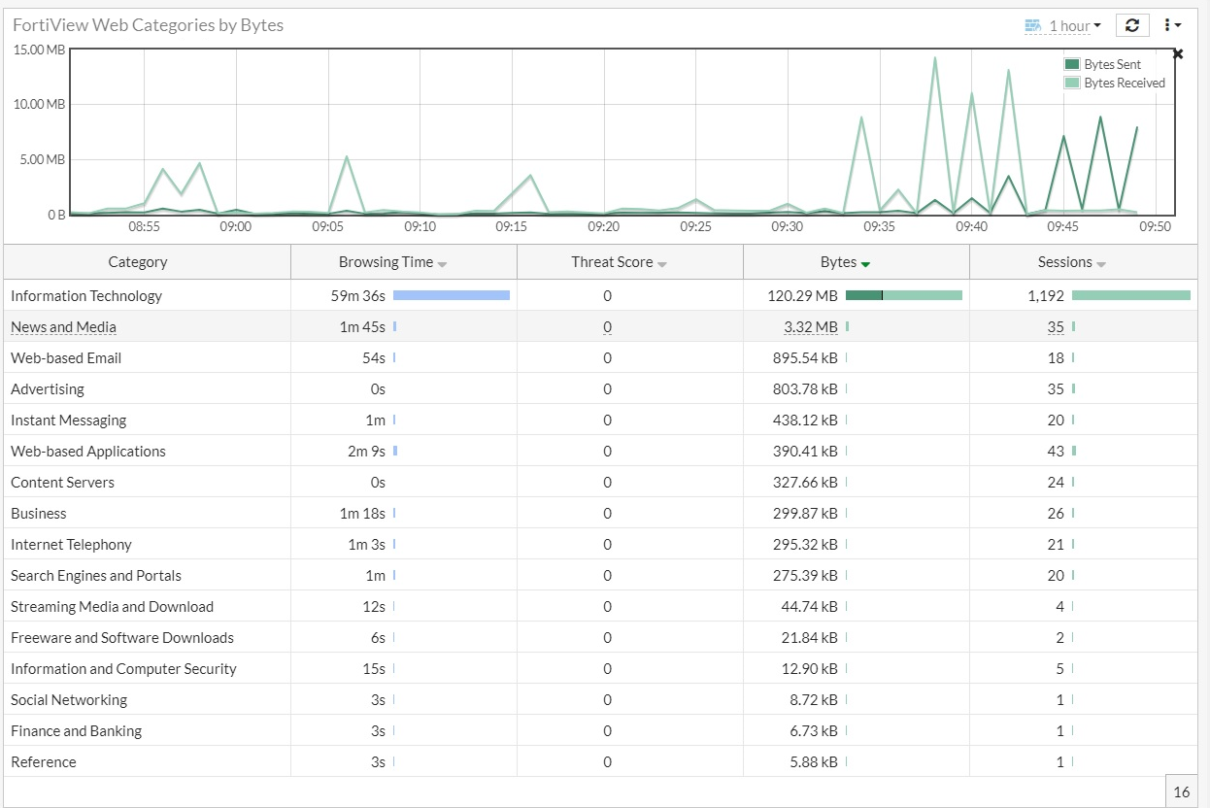The height and width of the screenshot is (808, 1210).
Task: Click the Threat Score sort arrow
Action: (x=662, y=264)
